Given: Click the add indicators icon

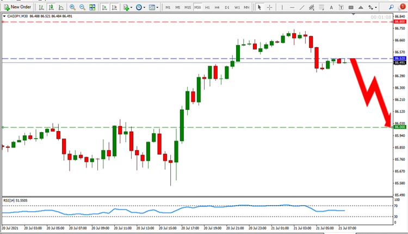Looking at the screenshot, I should tap(126, 7).
